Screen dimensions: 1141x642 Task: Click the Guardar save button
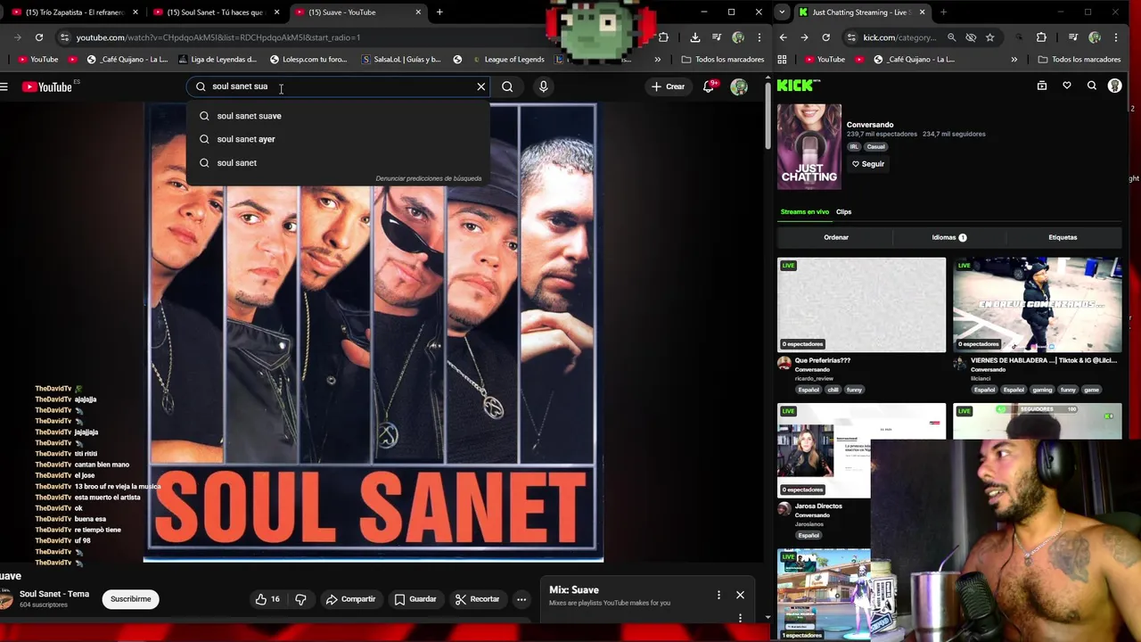pyautogui.click(x=415, y=599)
